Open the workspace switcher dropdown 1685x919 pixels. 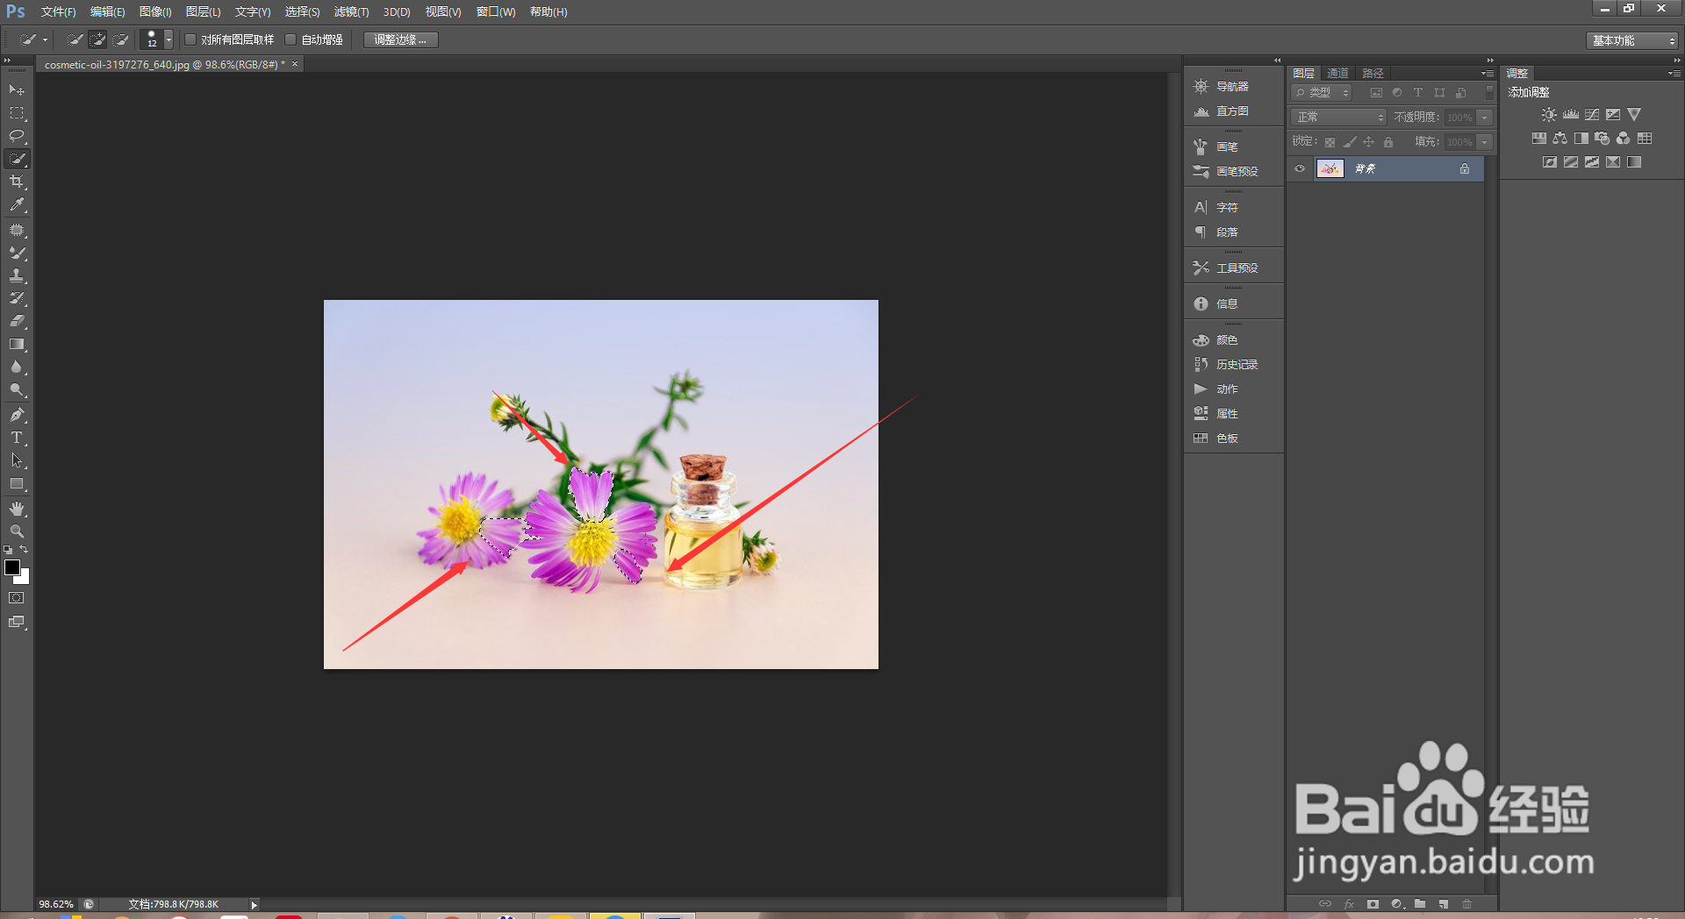pyautogui.click(x=1632, y=40)
